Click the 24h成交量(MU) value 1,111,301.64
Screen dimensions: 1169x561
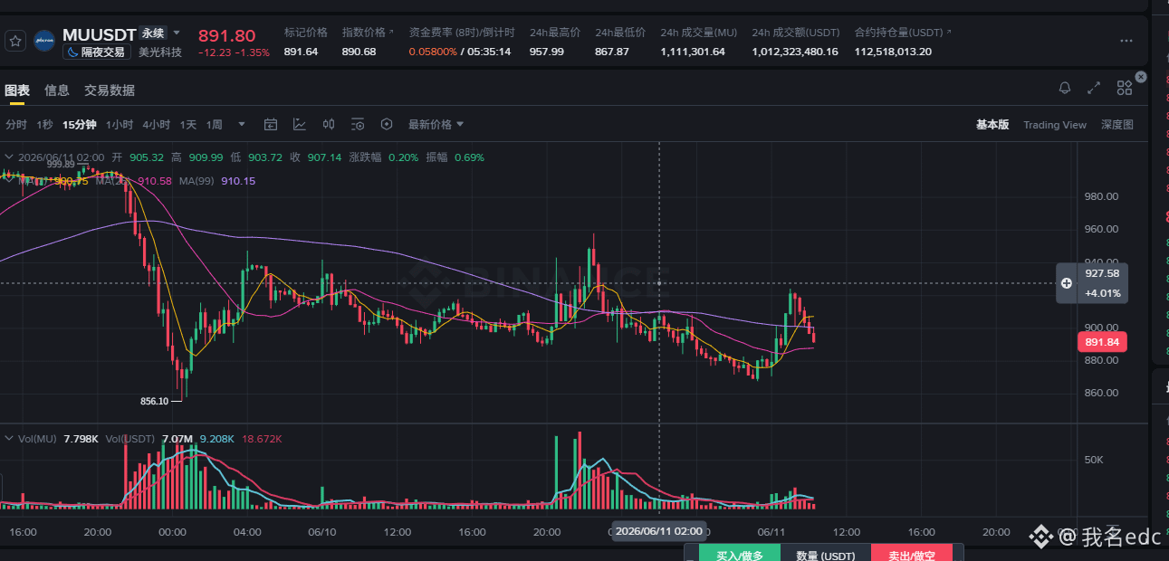pyautogui.click(x=693, y=52)
